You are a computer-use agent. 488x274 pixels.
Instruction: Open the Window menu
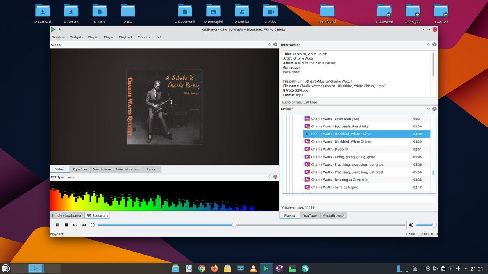pyautogui.click(x=58, y=37)
